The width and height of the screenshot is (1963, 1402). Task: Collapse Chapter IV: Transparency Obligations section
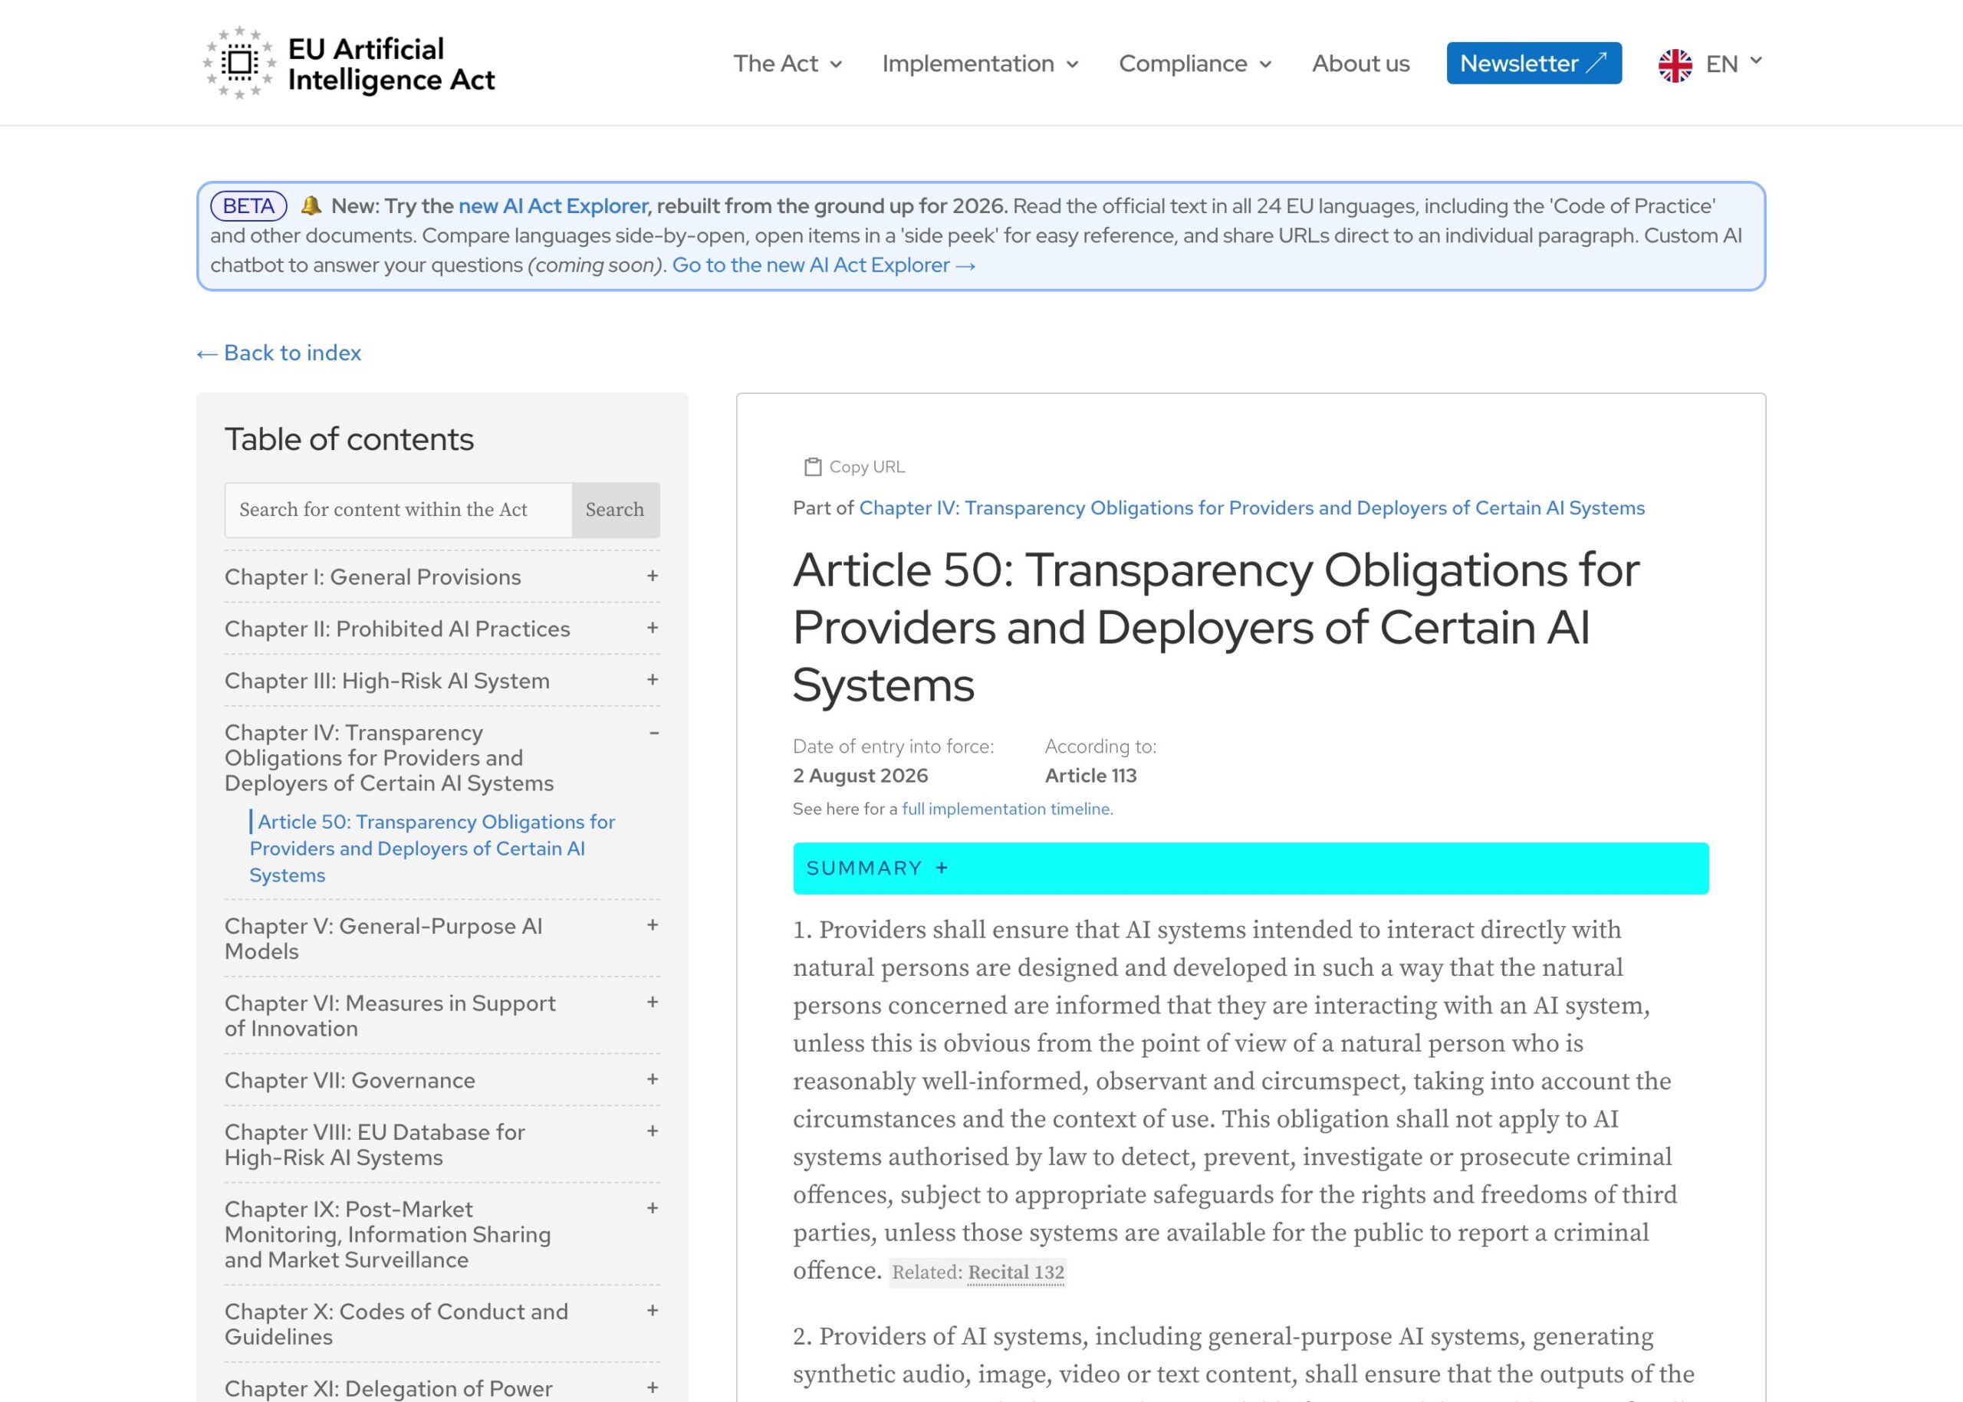coord(654,733)
